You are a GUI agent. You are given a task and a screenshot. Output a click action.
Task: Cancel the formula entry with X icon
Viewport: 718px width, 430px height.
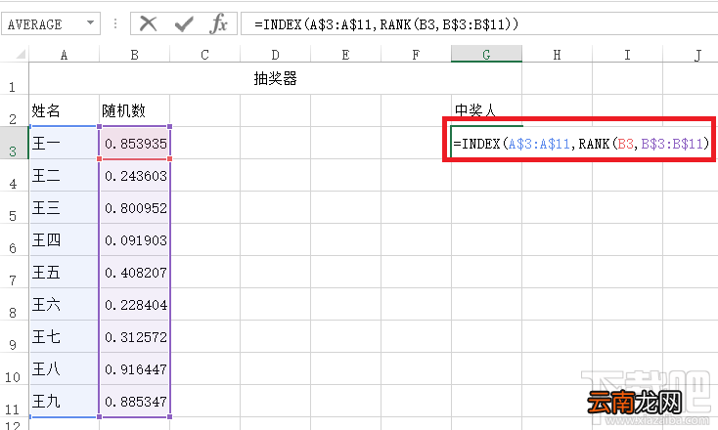tap(148, 23)
